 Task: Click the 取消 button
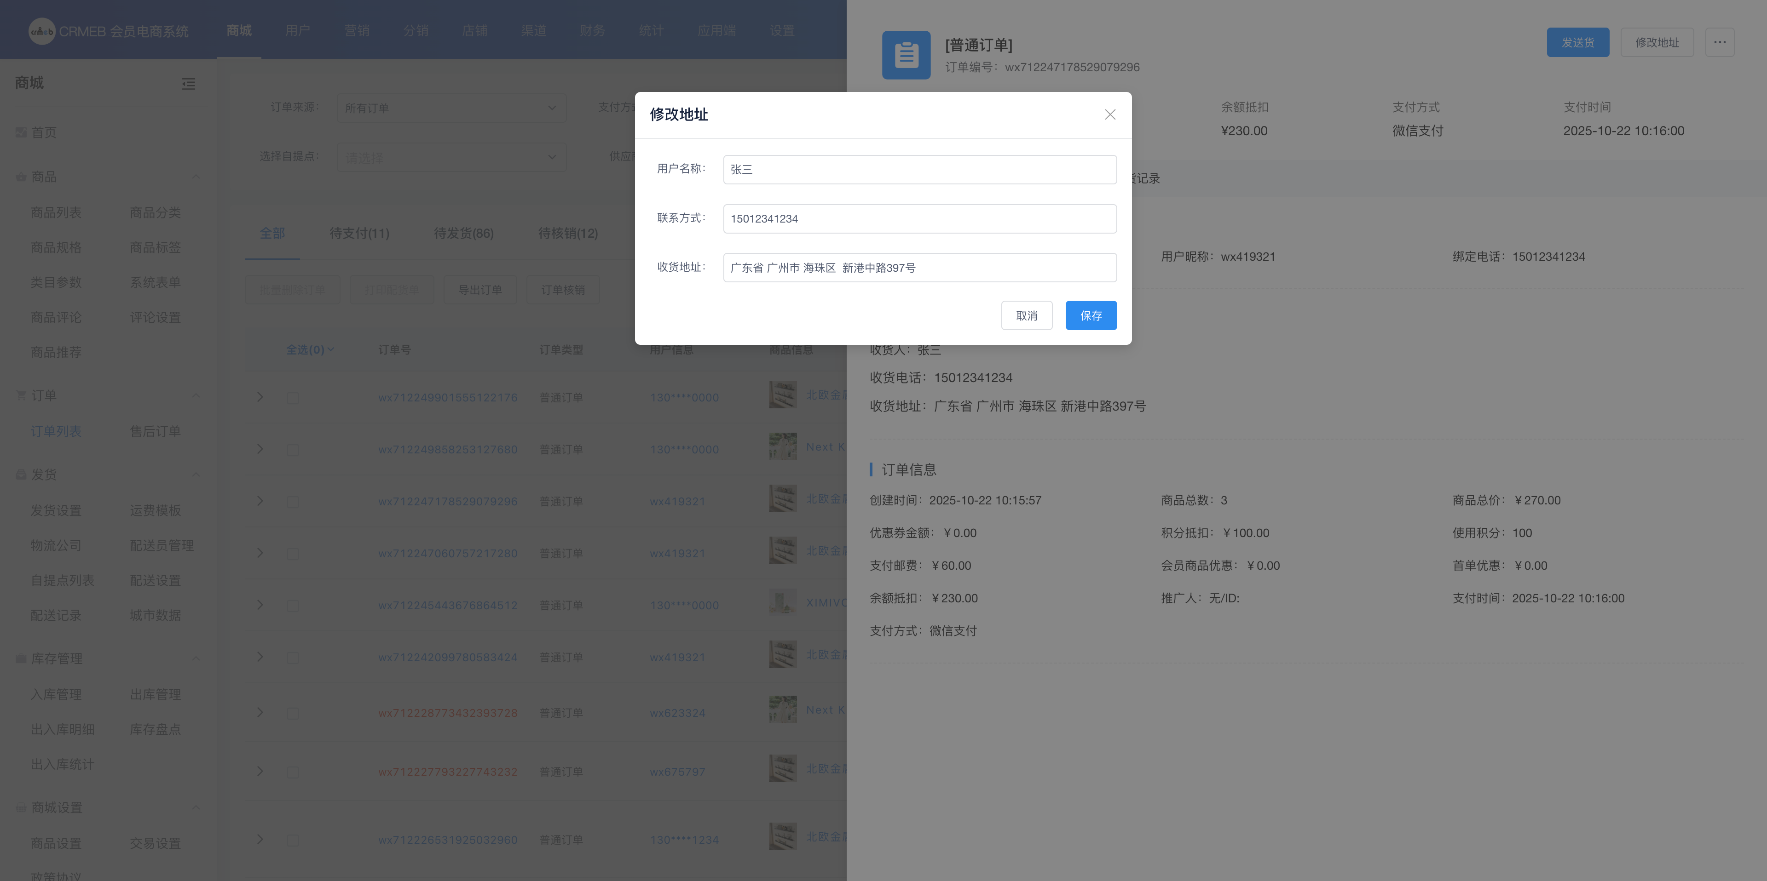1026,315
